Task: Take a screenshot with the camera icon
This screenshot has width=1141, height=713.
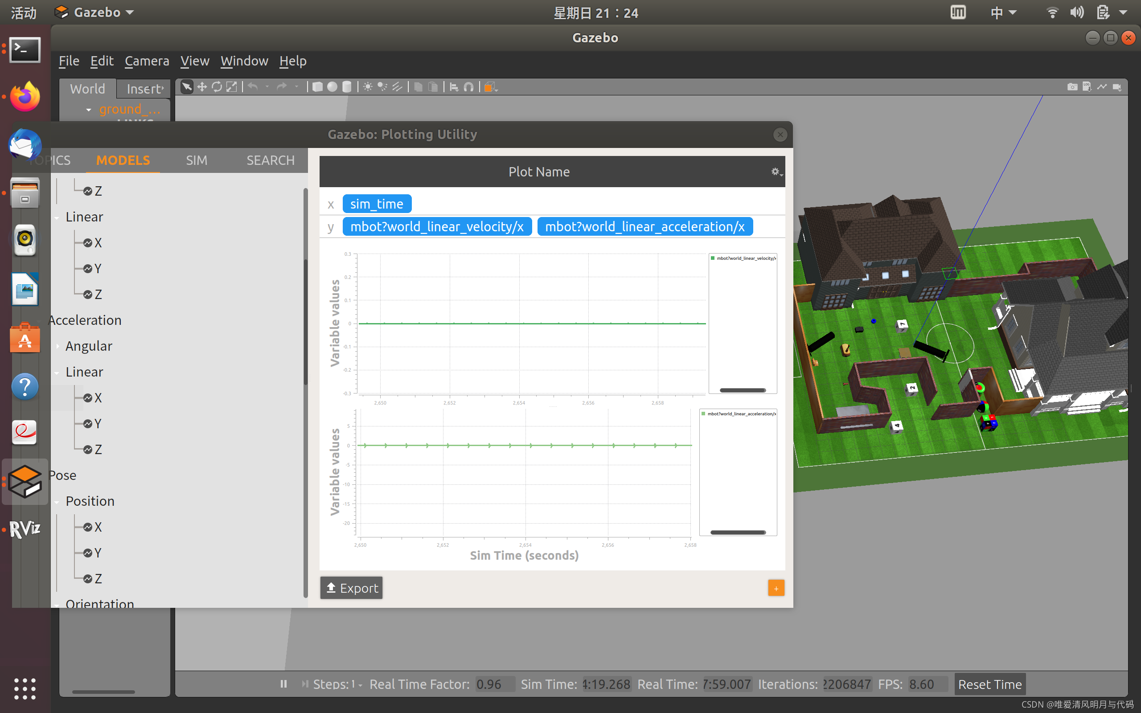Action: [x=1072, y=87]
